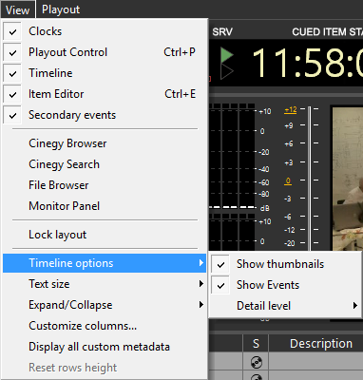Toggle the Timeline panel checkbox
Viewport: 363px width, 380px height.
click(x=105, y=73)
